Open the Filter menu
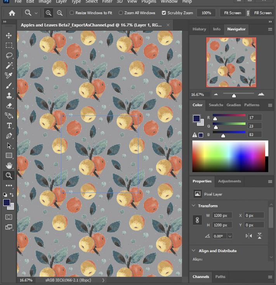 [107, 2]
